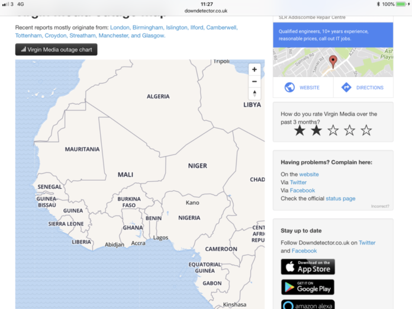Open the Get it on Google Play badge
The image size is (412, 309).
point(307,287)
